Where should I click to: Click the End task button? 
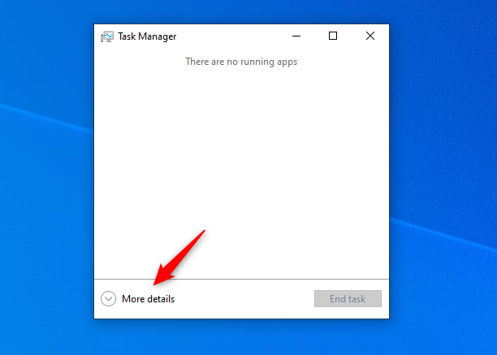point(348,299)
